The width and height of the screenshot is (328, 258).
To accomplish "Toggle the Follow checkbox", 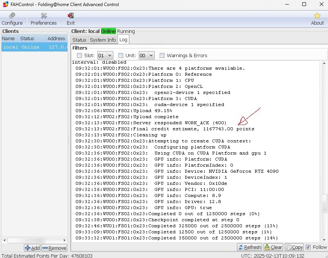I will coord(308,247).
